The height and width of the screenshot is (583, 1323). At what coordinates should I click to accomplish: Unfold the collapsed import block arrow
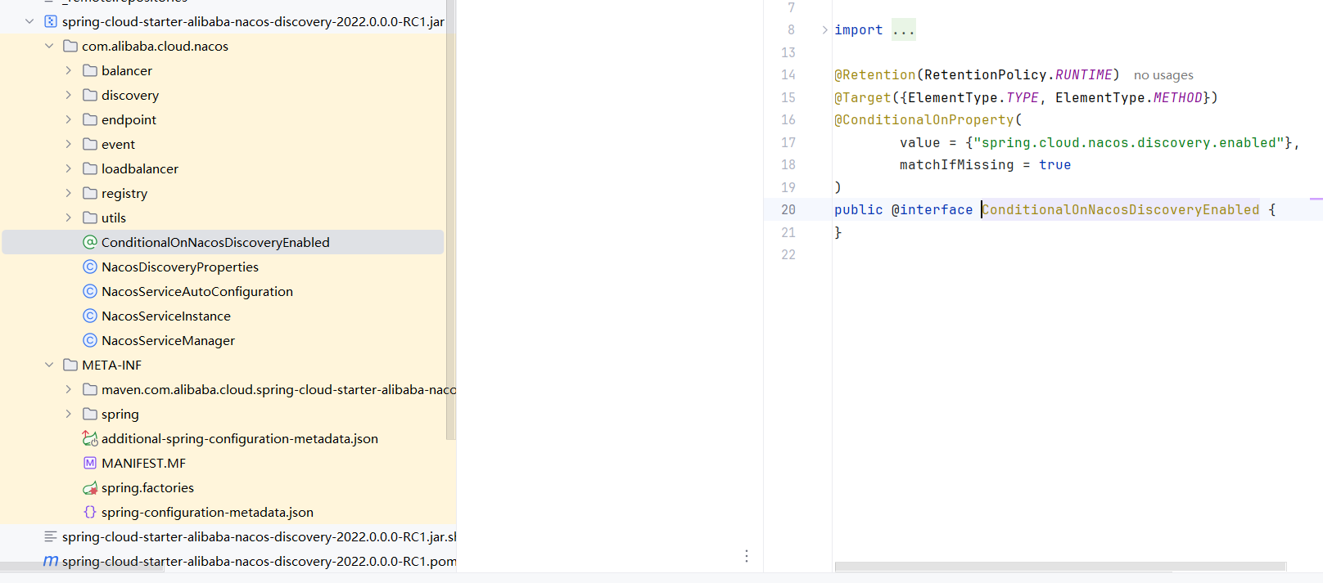(824, 29)
